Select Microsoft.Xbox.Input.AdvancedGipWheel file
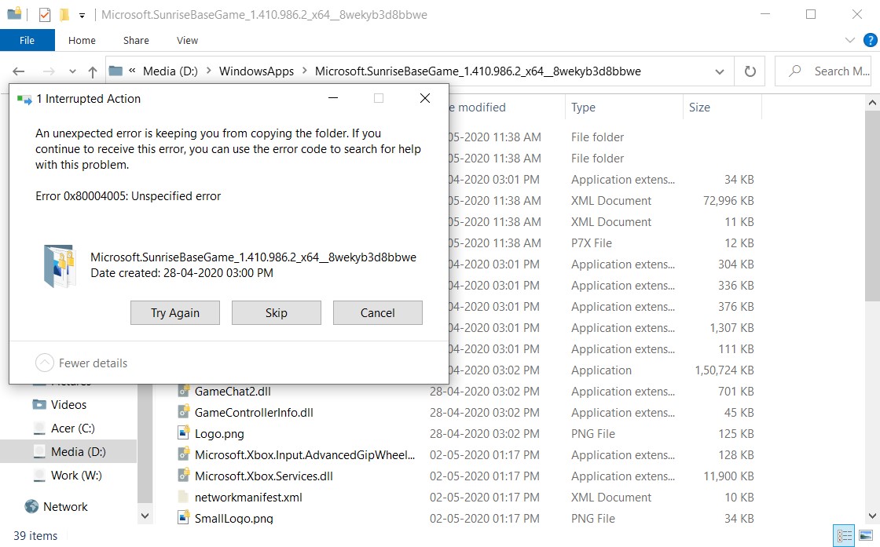This screenshot has width=880, height=547. 305,455
